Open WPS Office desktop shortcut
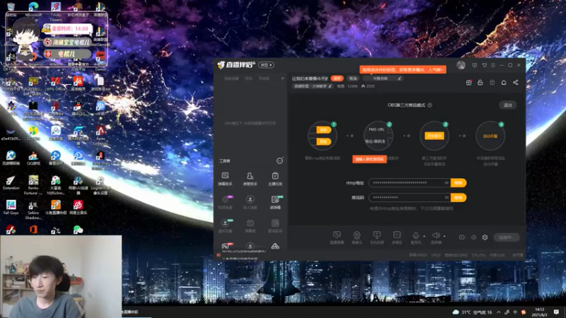This screenshot has height=318, width=566. click(55, 83)
